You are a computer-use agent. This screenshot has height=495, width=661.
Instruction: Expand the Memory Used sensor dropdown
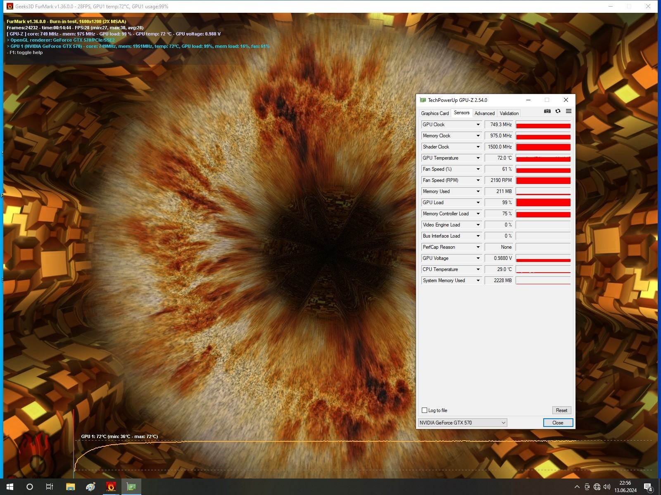pos(478,191)
